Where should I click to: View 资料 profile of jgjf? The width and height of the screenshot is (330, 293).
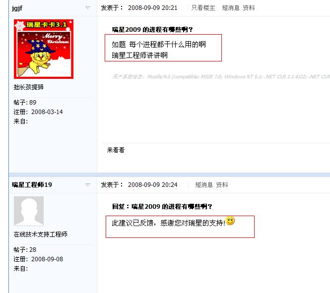point(249,8)
